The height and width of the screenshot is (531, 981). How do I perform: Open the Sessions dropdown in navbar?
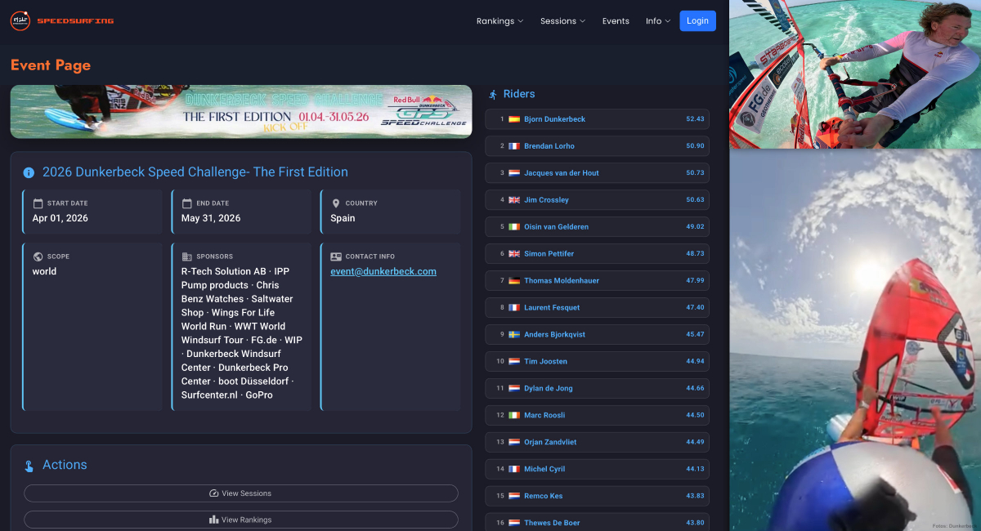[x=562, y=21]
